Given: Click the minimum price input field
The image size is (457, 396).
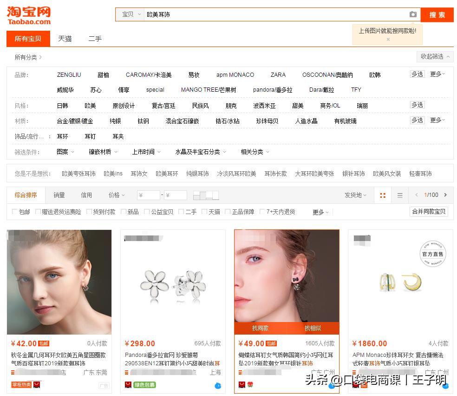Looking at the screenshot, I should click(148, 195).
